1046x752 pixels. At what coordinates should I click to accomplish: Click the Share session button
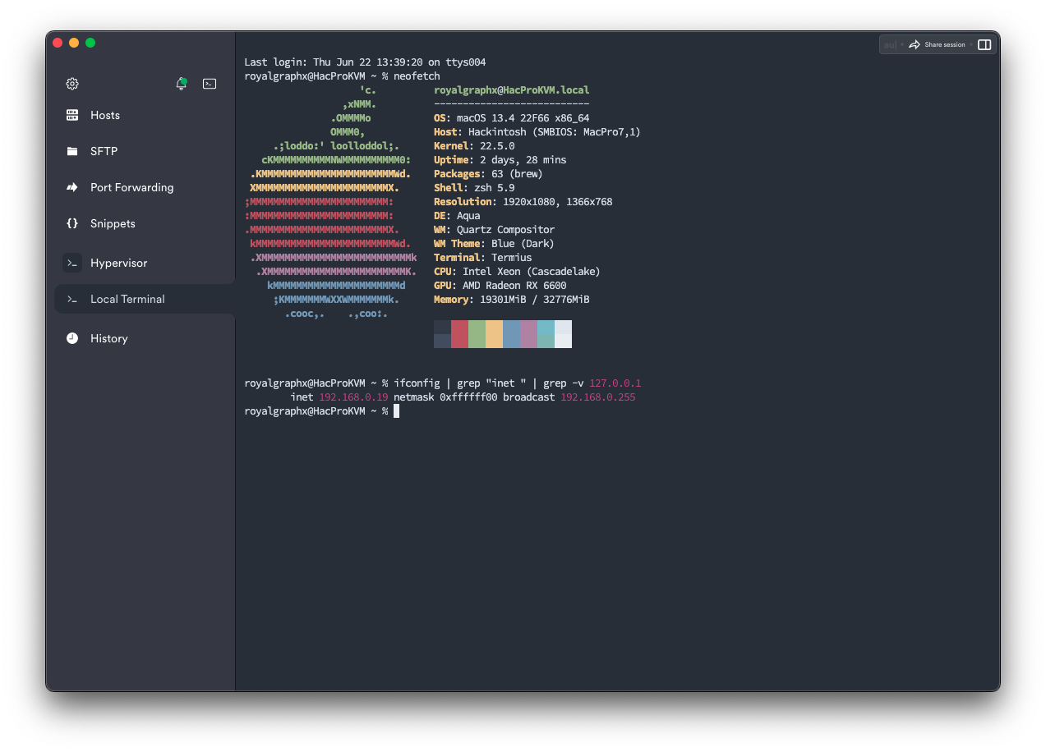[937, 45]
